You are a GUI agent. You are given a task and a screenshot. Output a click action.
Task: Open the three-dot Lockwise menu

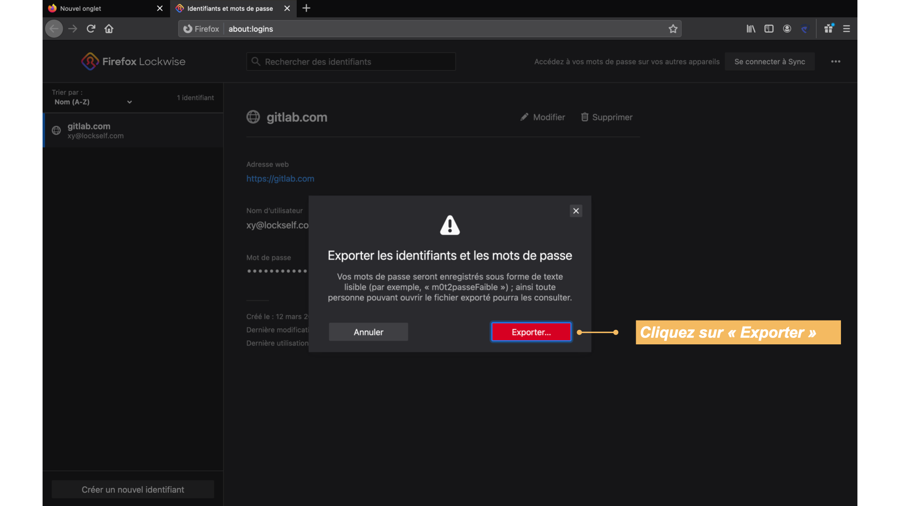click(x=836, y=61)
